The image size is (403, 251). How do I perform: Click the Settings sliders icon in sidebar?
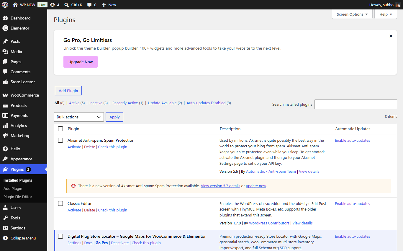pos(5,228)
